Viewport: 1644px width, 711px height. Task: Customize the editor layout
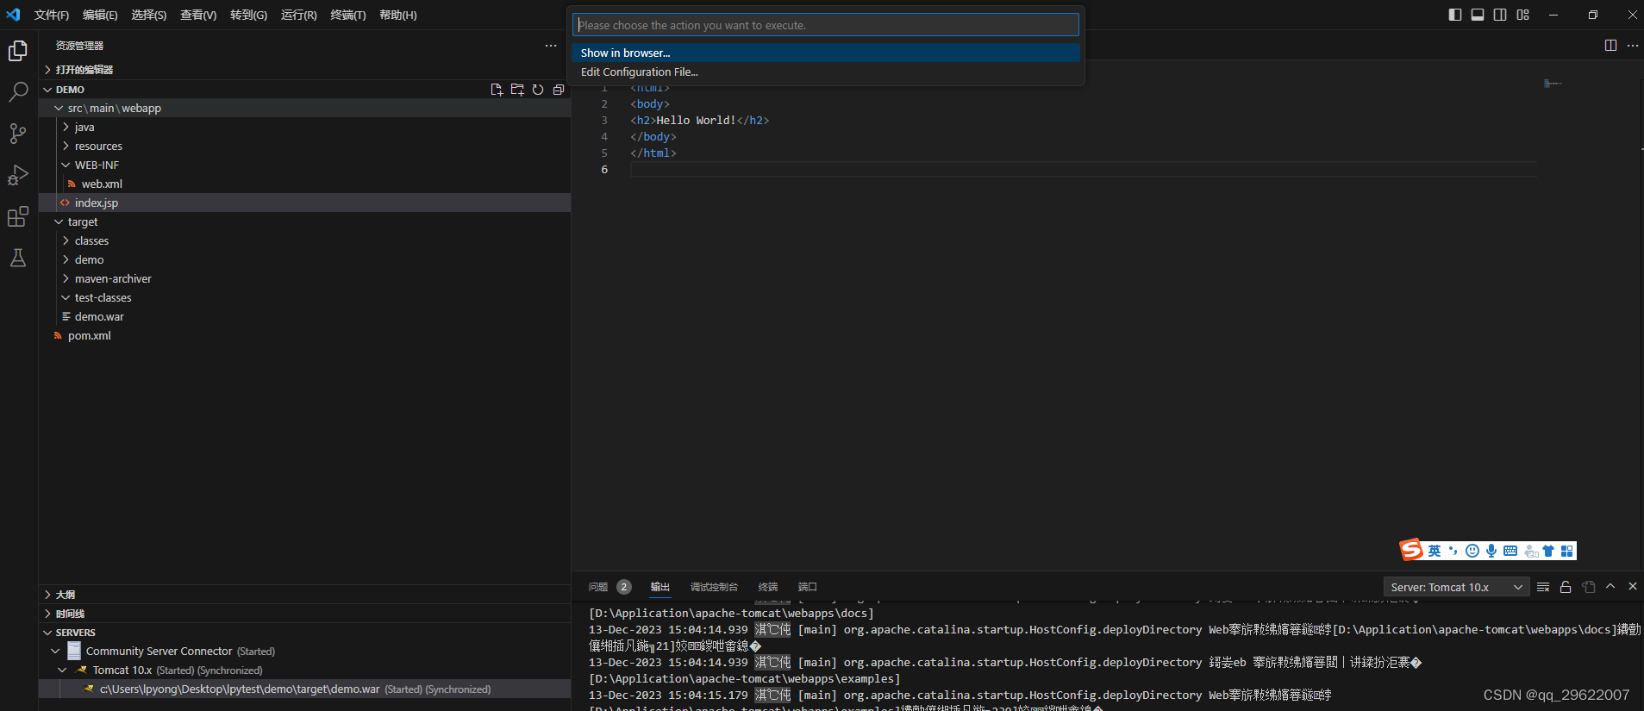click(1523, 15)
